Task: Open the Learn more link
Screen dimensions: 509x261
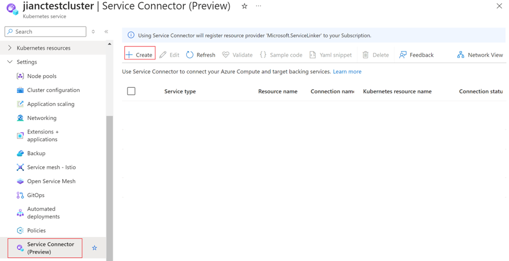Action: coord(347,72)
